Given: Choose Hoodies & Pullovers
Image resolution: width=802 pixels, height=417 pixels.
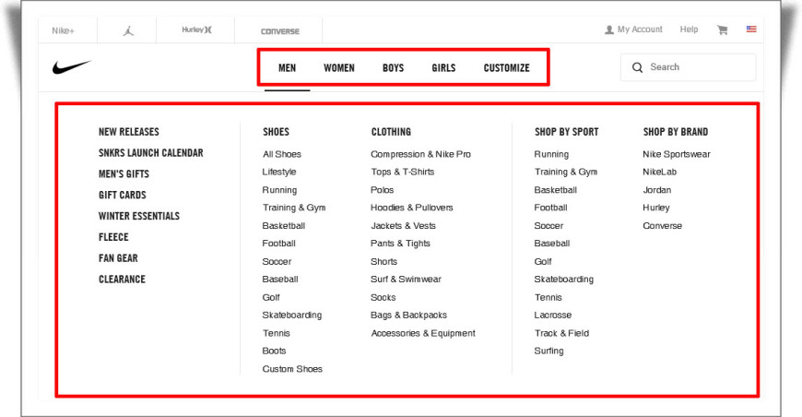Looking at the screenshot, I should 412,208.
